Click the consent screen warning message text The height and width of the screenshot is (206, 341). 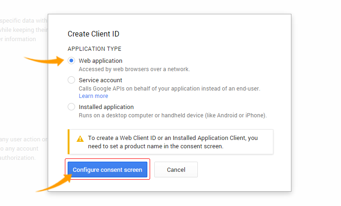(173, 142)
